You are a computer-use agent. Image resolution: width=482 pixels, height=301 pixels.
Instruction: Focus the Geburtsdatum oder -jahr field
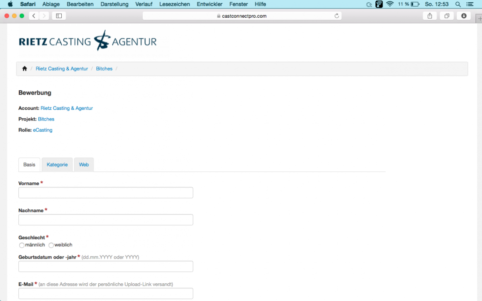click(x=106, y=266)
